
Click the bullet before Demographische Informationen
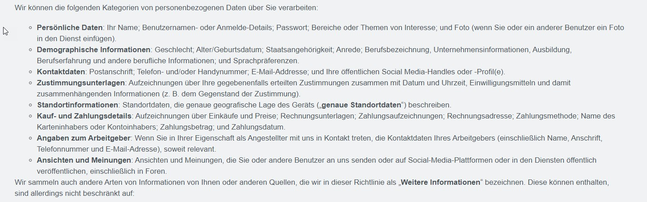point(30,50)
